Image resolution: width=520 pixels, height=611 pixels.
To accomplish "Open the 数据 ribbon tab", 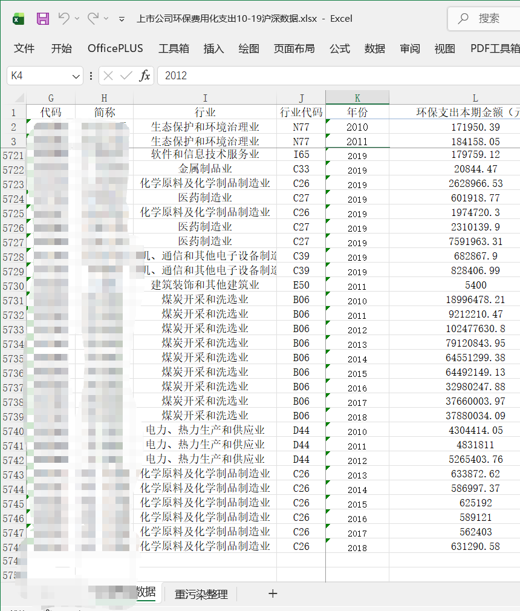I will coord(375,48).
